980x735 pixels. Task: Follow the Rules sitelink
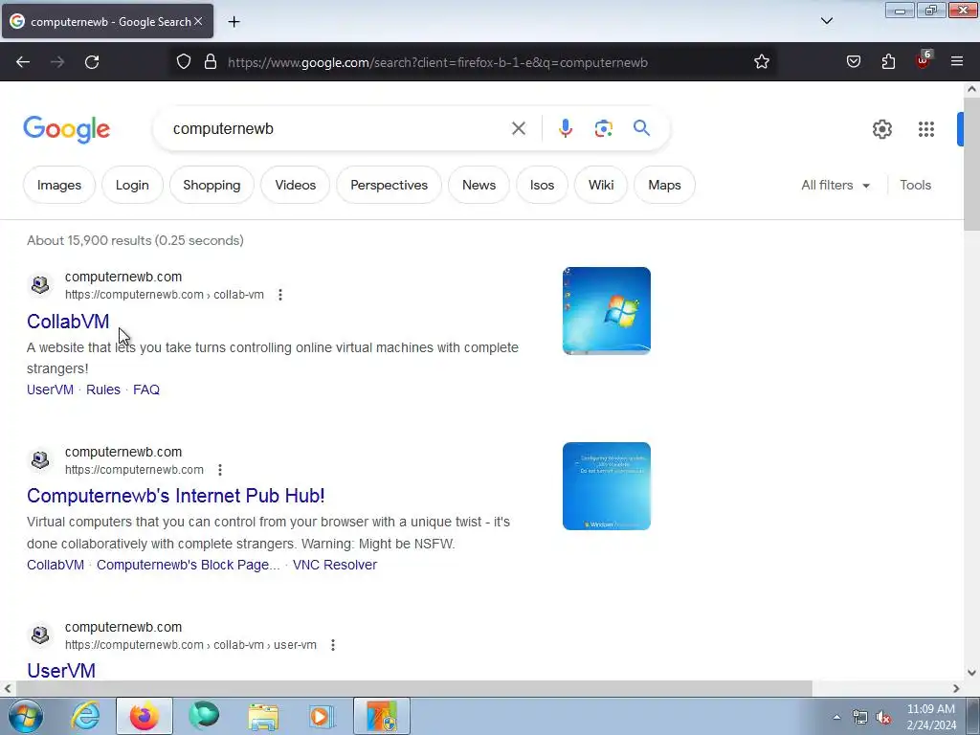pos(103,390)
